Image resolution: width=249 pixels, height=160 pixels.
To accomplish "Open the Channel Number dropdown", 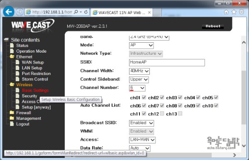I will 137,88.
